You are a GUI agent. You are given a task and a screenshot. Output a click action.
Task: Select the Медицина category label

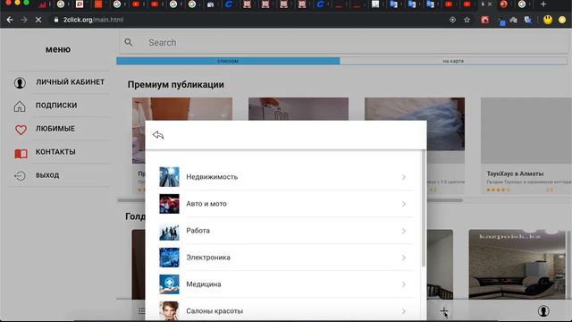tap(204, 284)
